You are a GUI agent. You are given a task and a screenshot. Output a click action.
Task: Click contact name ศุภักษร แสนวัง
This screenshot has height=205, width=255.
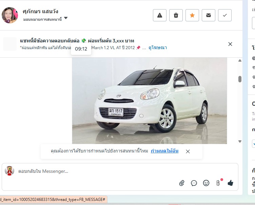(x=40, y=12)
